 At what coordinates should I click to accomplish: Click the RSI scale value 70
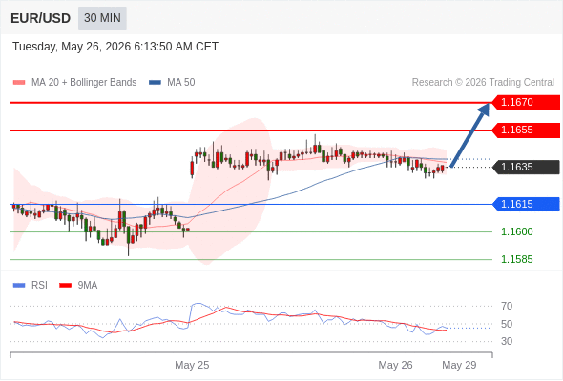coord(507,306)
